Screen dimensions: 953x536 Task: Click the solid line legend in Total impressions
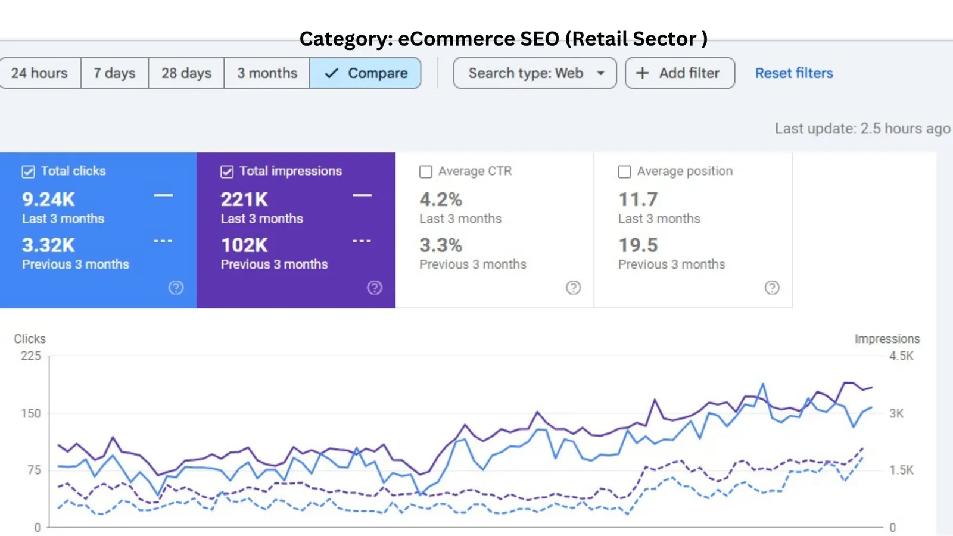362,195
